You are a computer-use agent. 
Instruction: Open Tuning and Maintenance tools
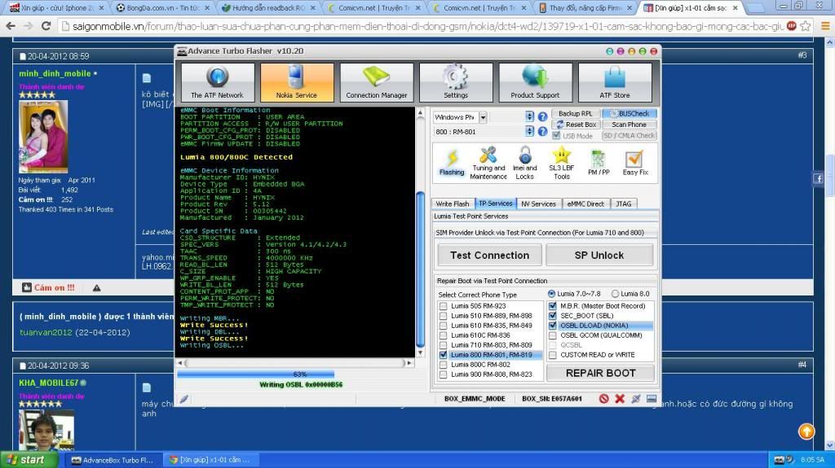point(488,163)
